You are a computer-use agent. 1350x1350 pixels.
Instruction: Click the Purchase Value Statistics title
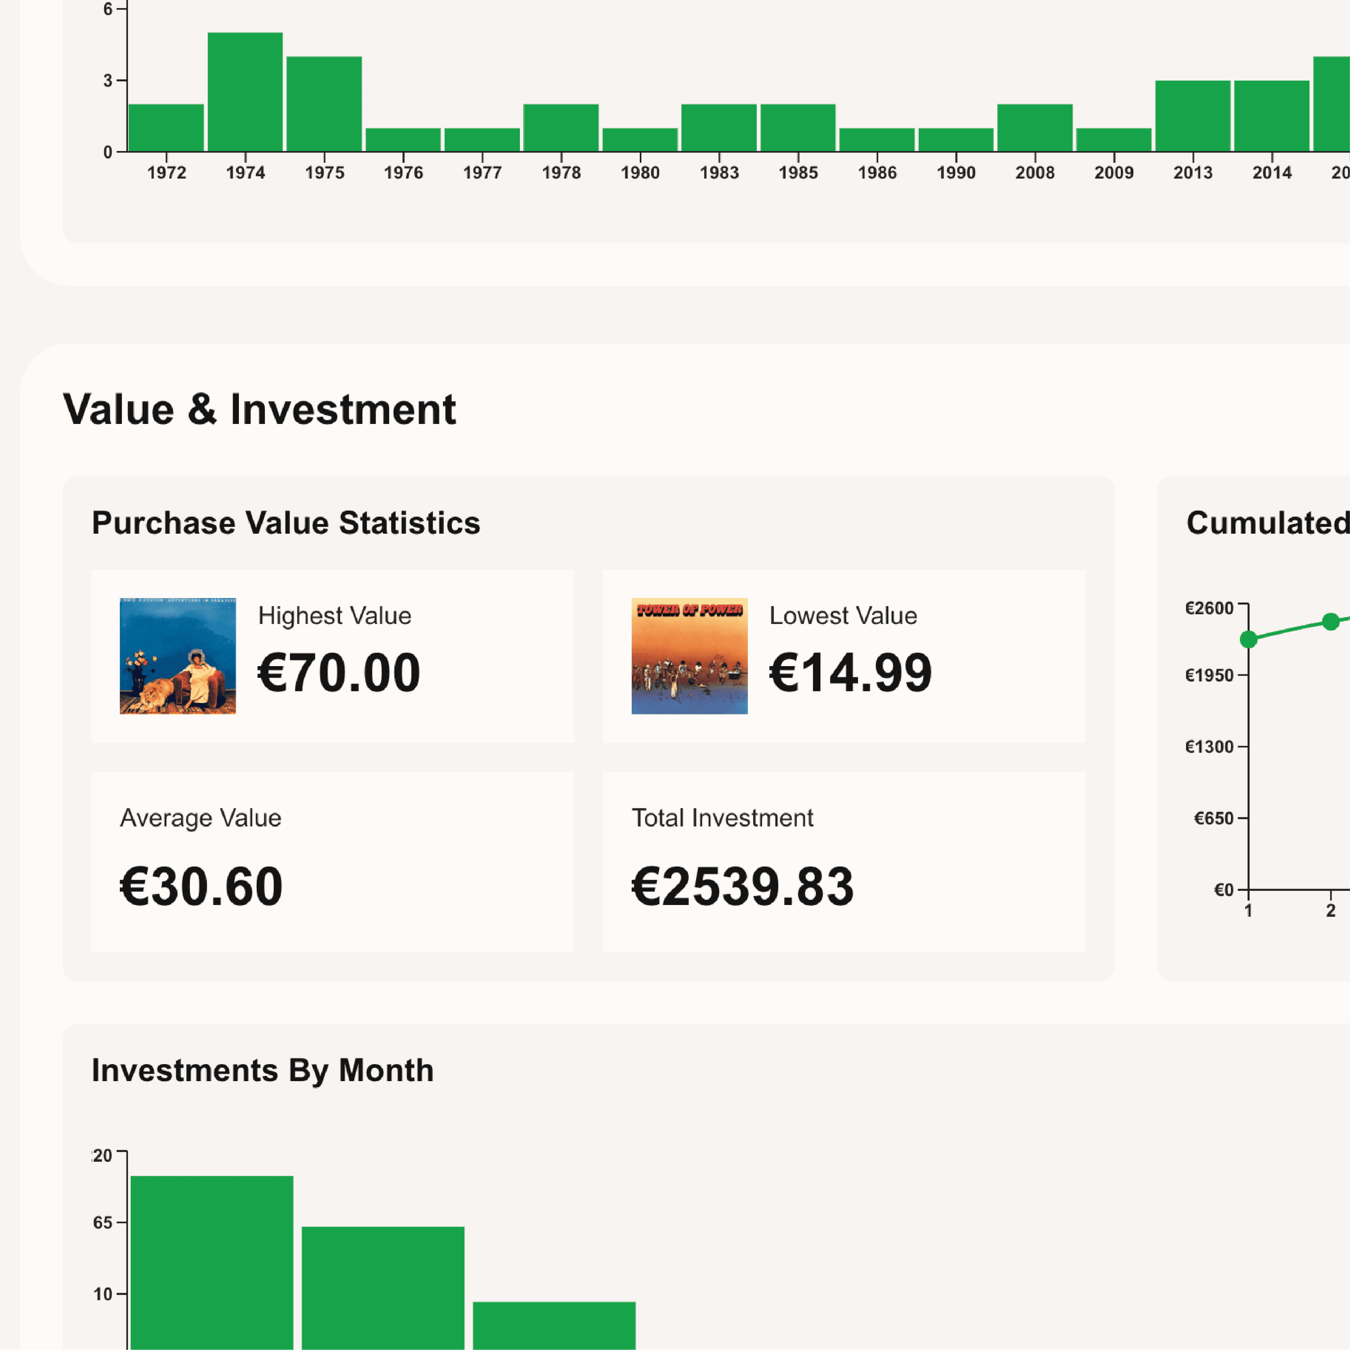click(x=286, y=523)
